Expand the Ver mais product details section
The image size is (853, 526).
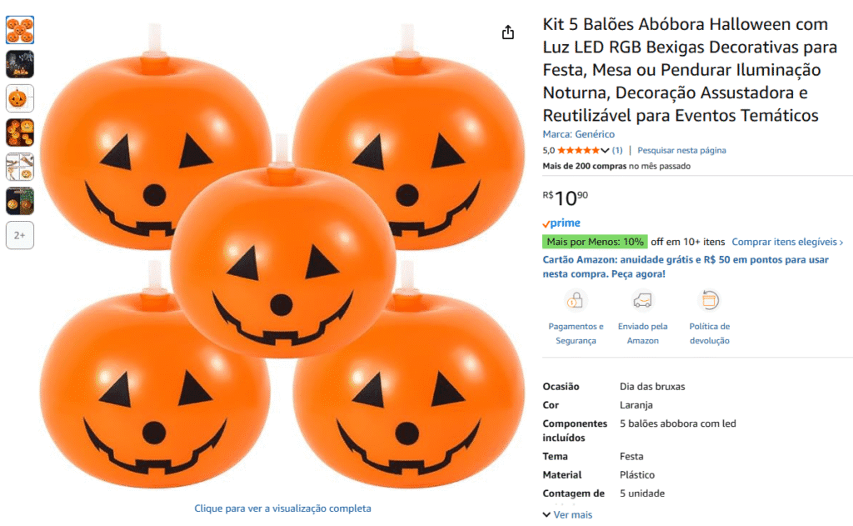click(x=566, y=514)
